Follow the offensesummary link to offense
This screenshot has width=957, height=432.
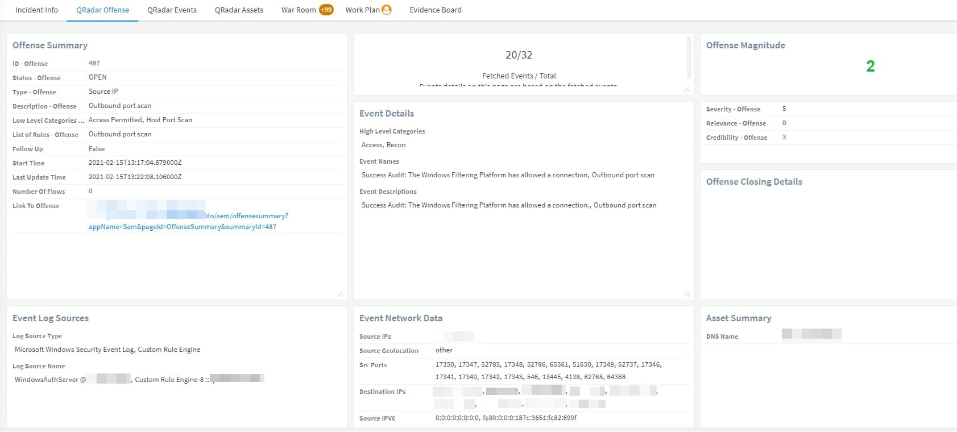pyautogui.click(x=188, y=221)
